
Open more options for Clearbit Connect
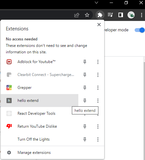(x=98, y=75)
